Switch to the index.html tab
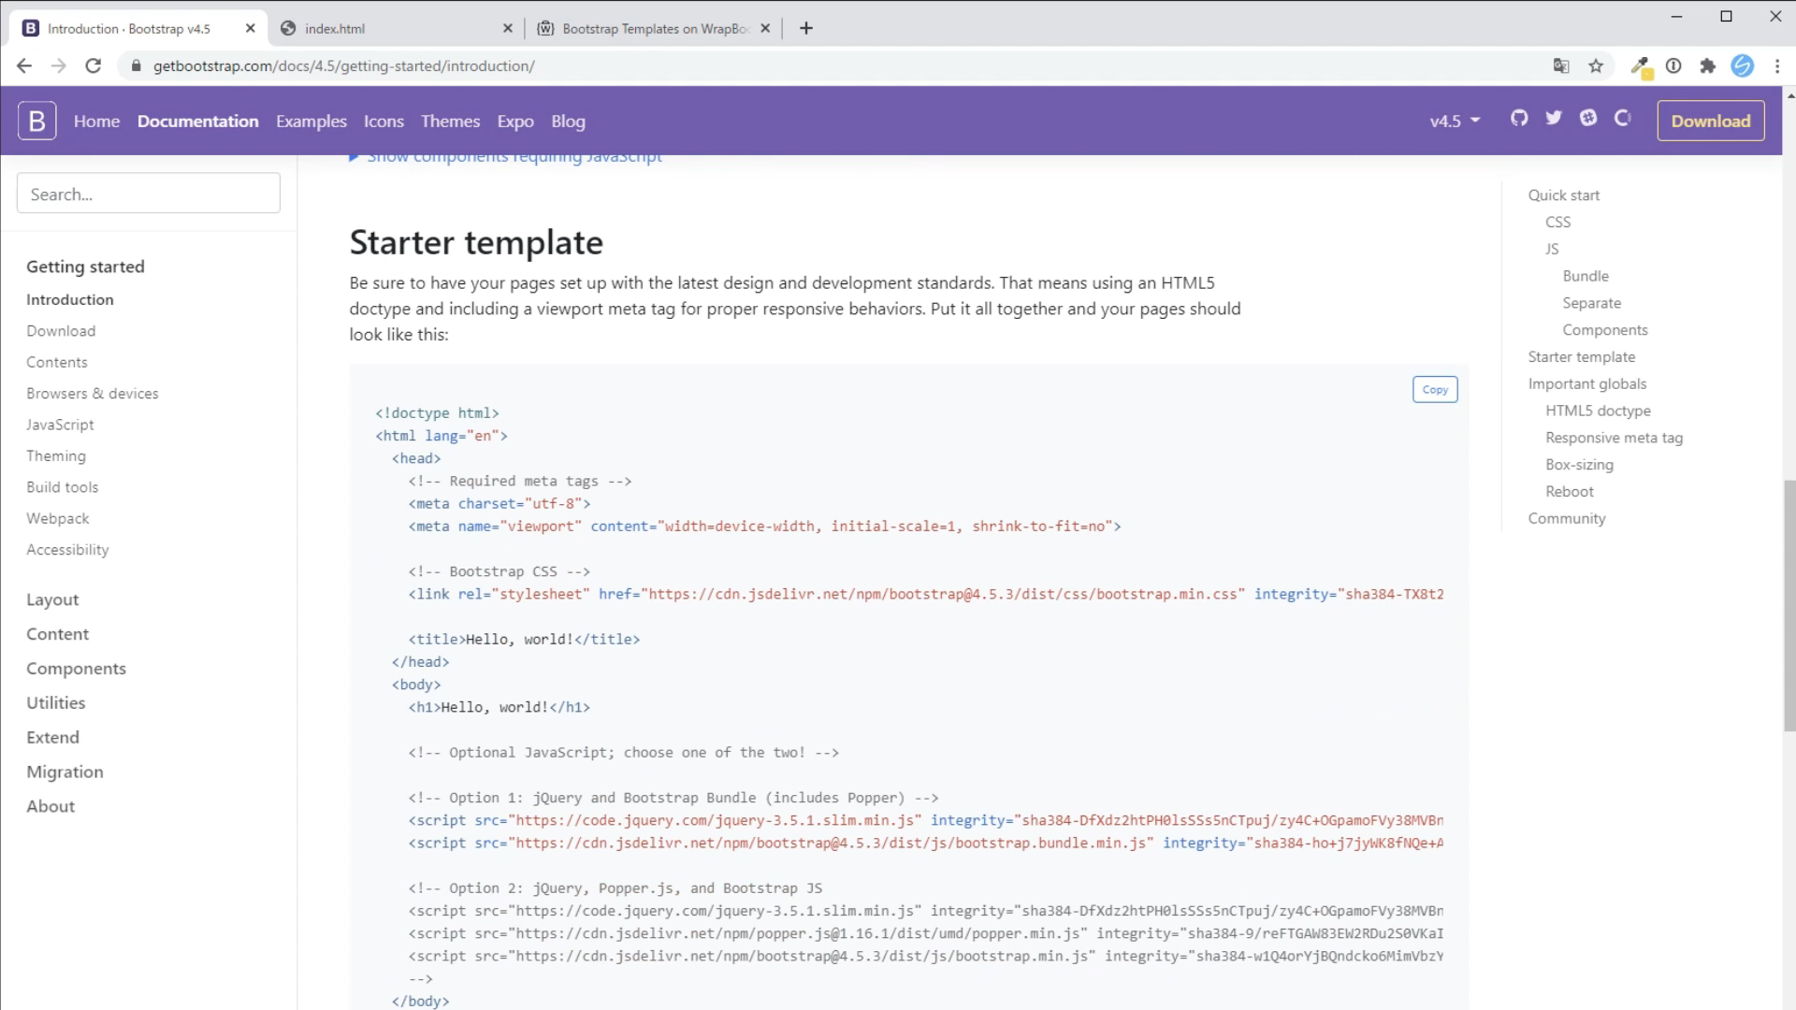Screen dimensions: 1796x1010 396,28
